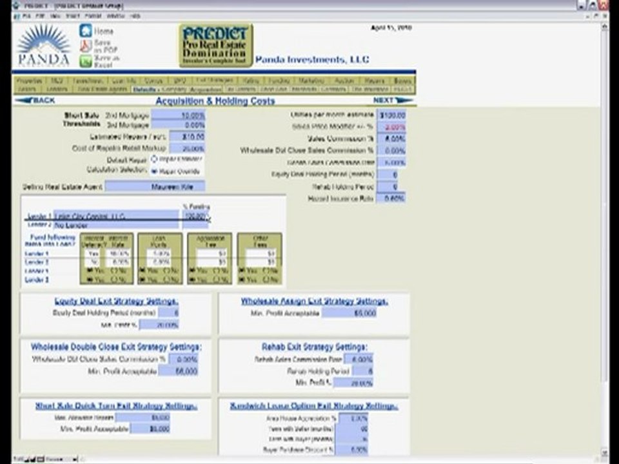619x464 pixels.
Task: Choose No for Lender 1 Other Fees funding
Action: (266, 271)
